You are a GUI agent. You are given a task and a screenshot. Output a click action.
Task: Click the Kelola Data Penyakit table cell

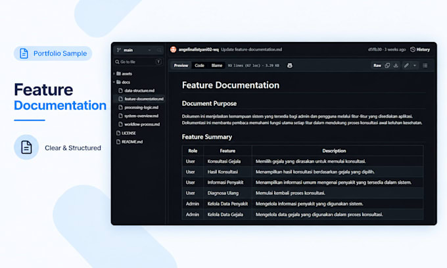click(227, 204)
